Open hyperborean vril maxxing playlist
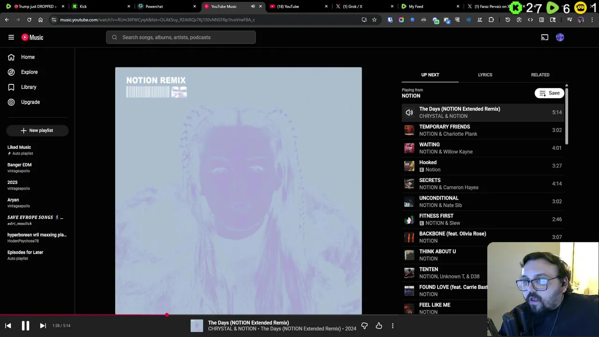This screenshot has height=337, width=599. 37,238
